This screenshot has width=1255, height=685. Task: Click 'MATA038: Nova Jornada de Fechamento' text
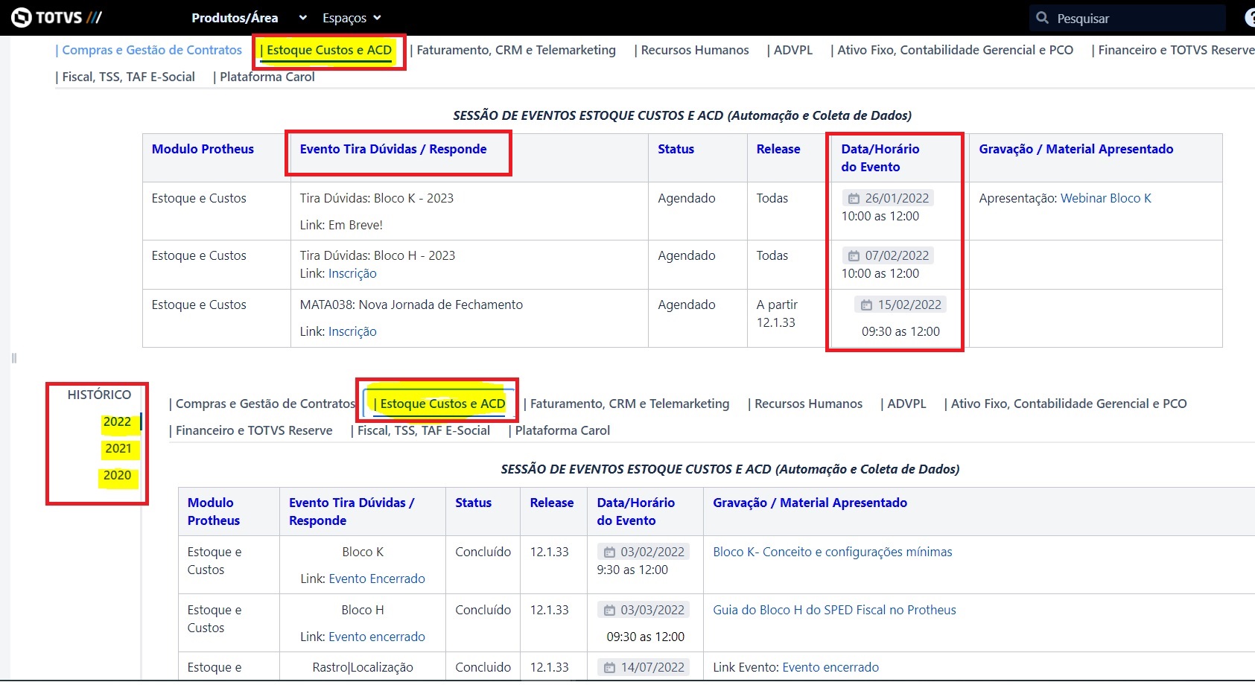pyautogui.click(x=411, y=305)
